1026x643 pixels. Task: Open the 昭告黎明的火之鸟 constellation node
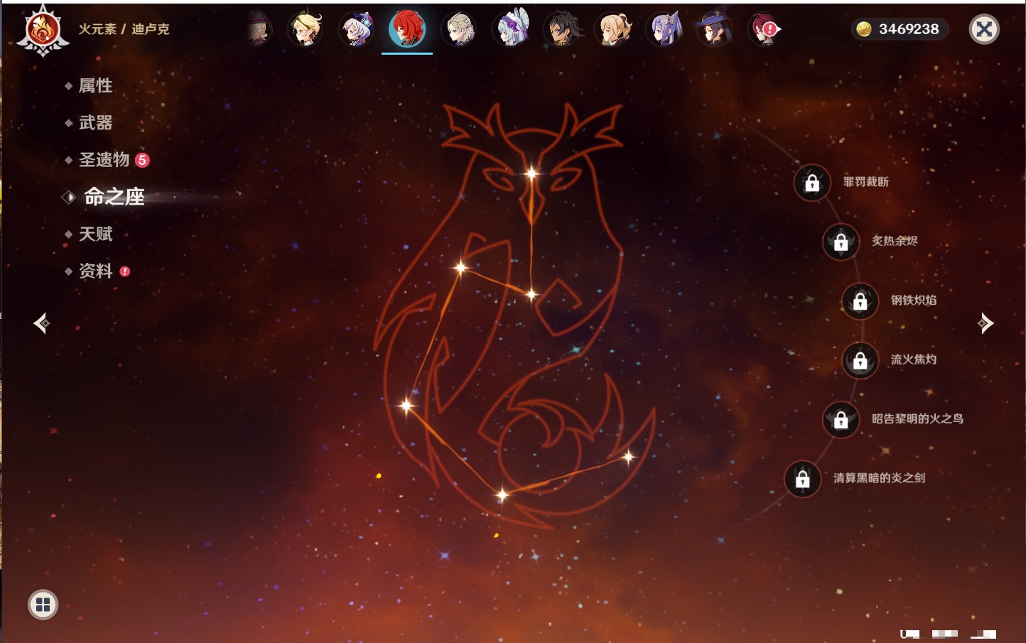[x=841, y=420]
